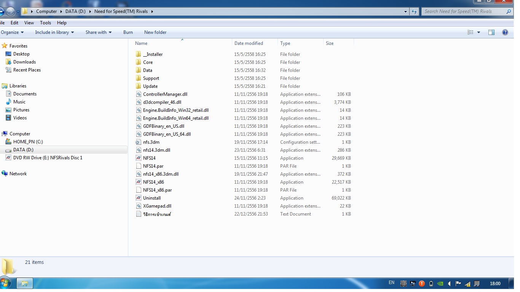520x292 pixels.
Task: Open Windows Explorer from the taskbar
Action: click(x=25, y=283)
